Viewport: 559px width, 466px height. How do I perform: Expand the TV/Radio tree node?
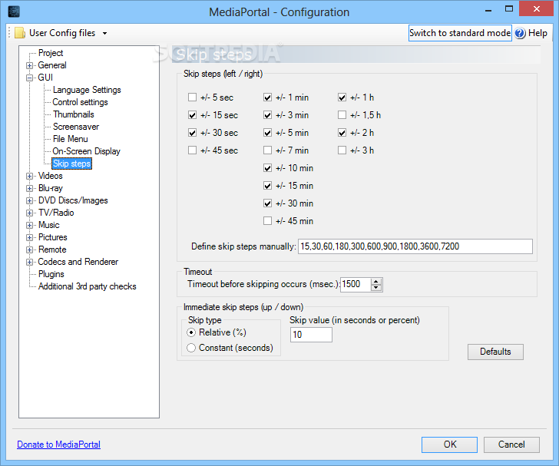pyautogui.click(x=30, y=213)
